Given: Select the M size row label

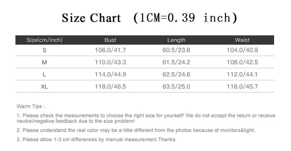Looking at the screenshot, I should [44, 62].
